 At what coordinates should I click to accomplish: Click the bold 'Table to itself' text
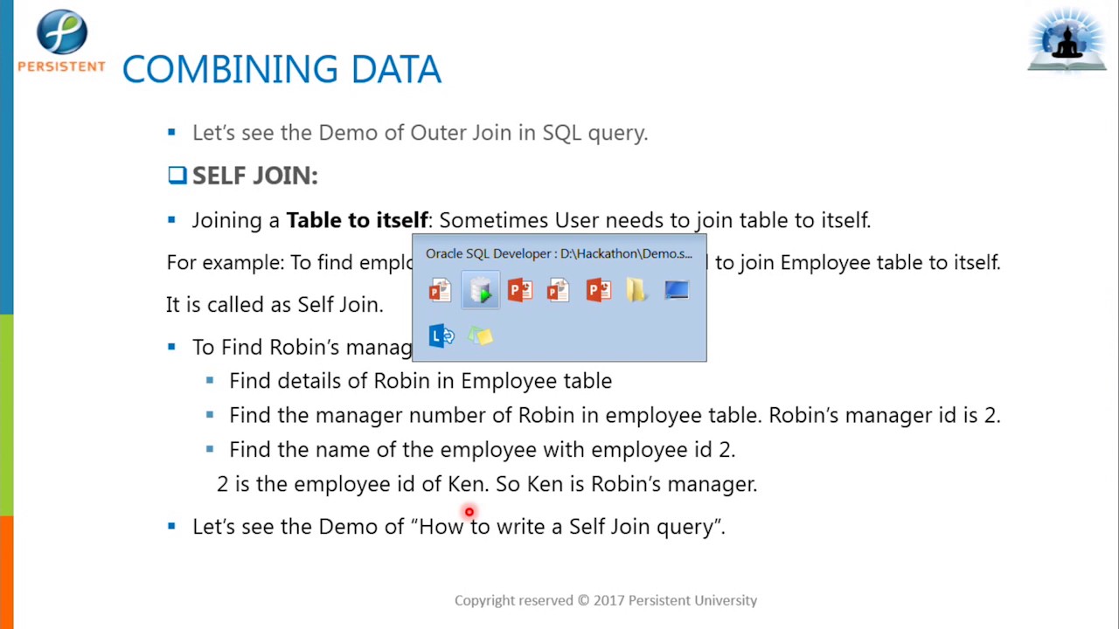pos(357,220)
